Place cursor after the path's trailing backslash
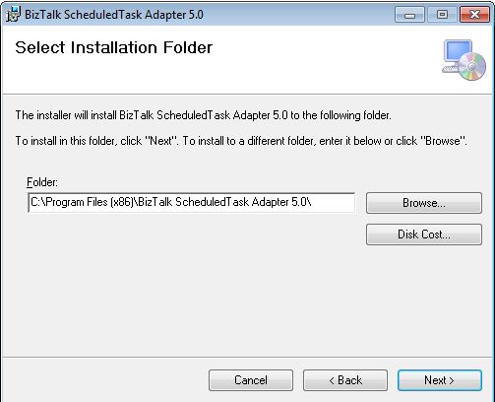Screen dimensions: 495x402 (x=313, y=202)
